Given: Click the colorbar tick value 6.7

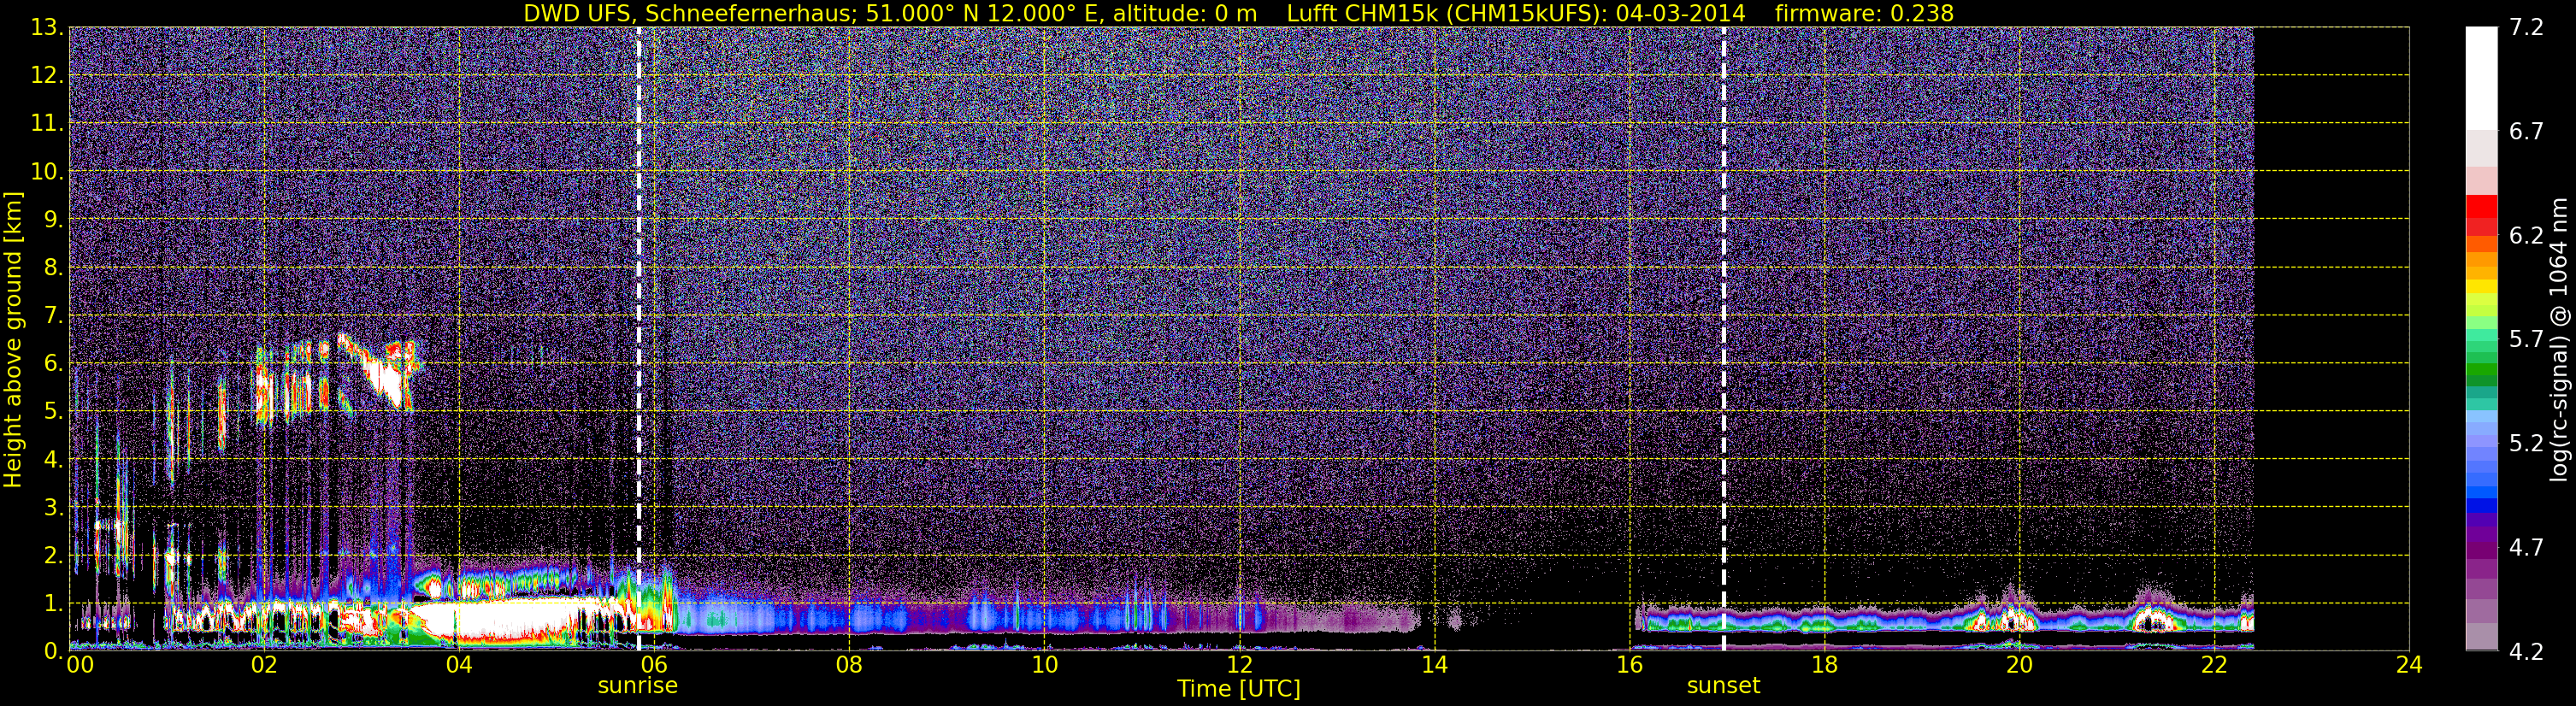Looking at the screenshot, I should [2526, 132].
